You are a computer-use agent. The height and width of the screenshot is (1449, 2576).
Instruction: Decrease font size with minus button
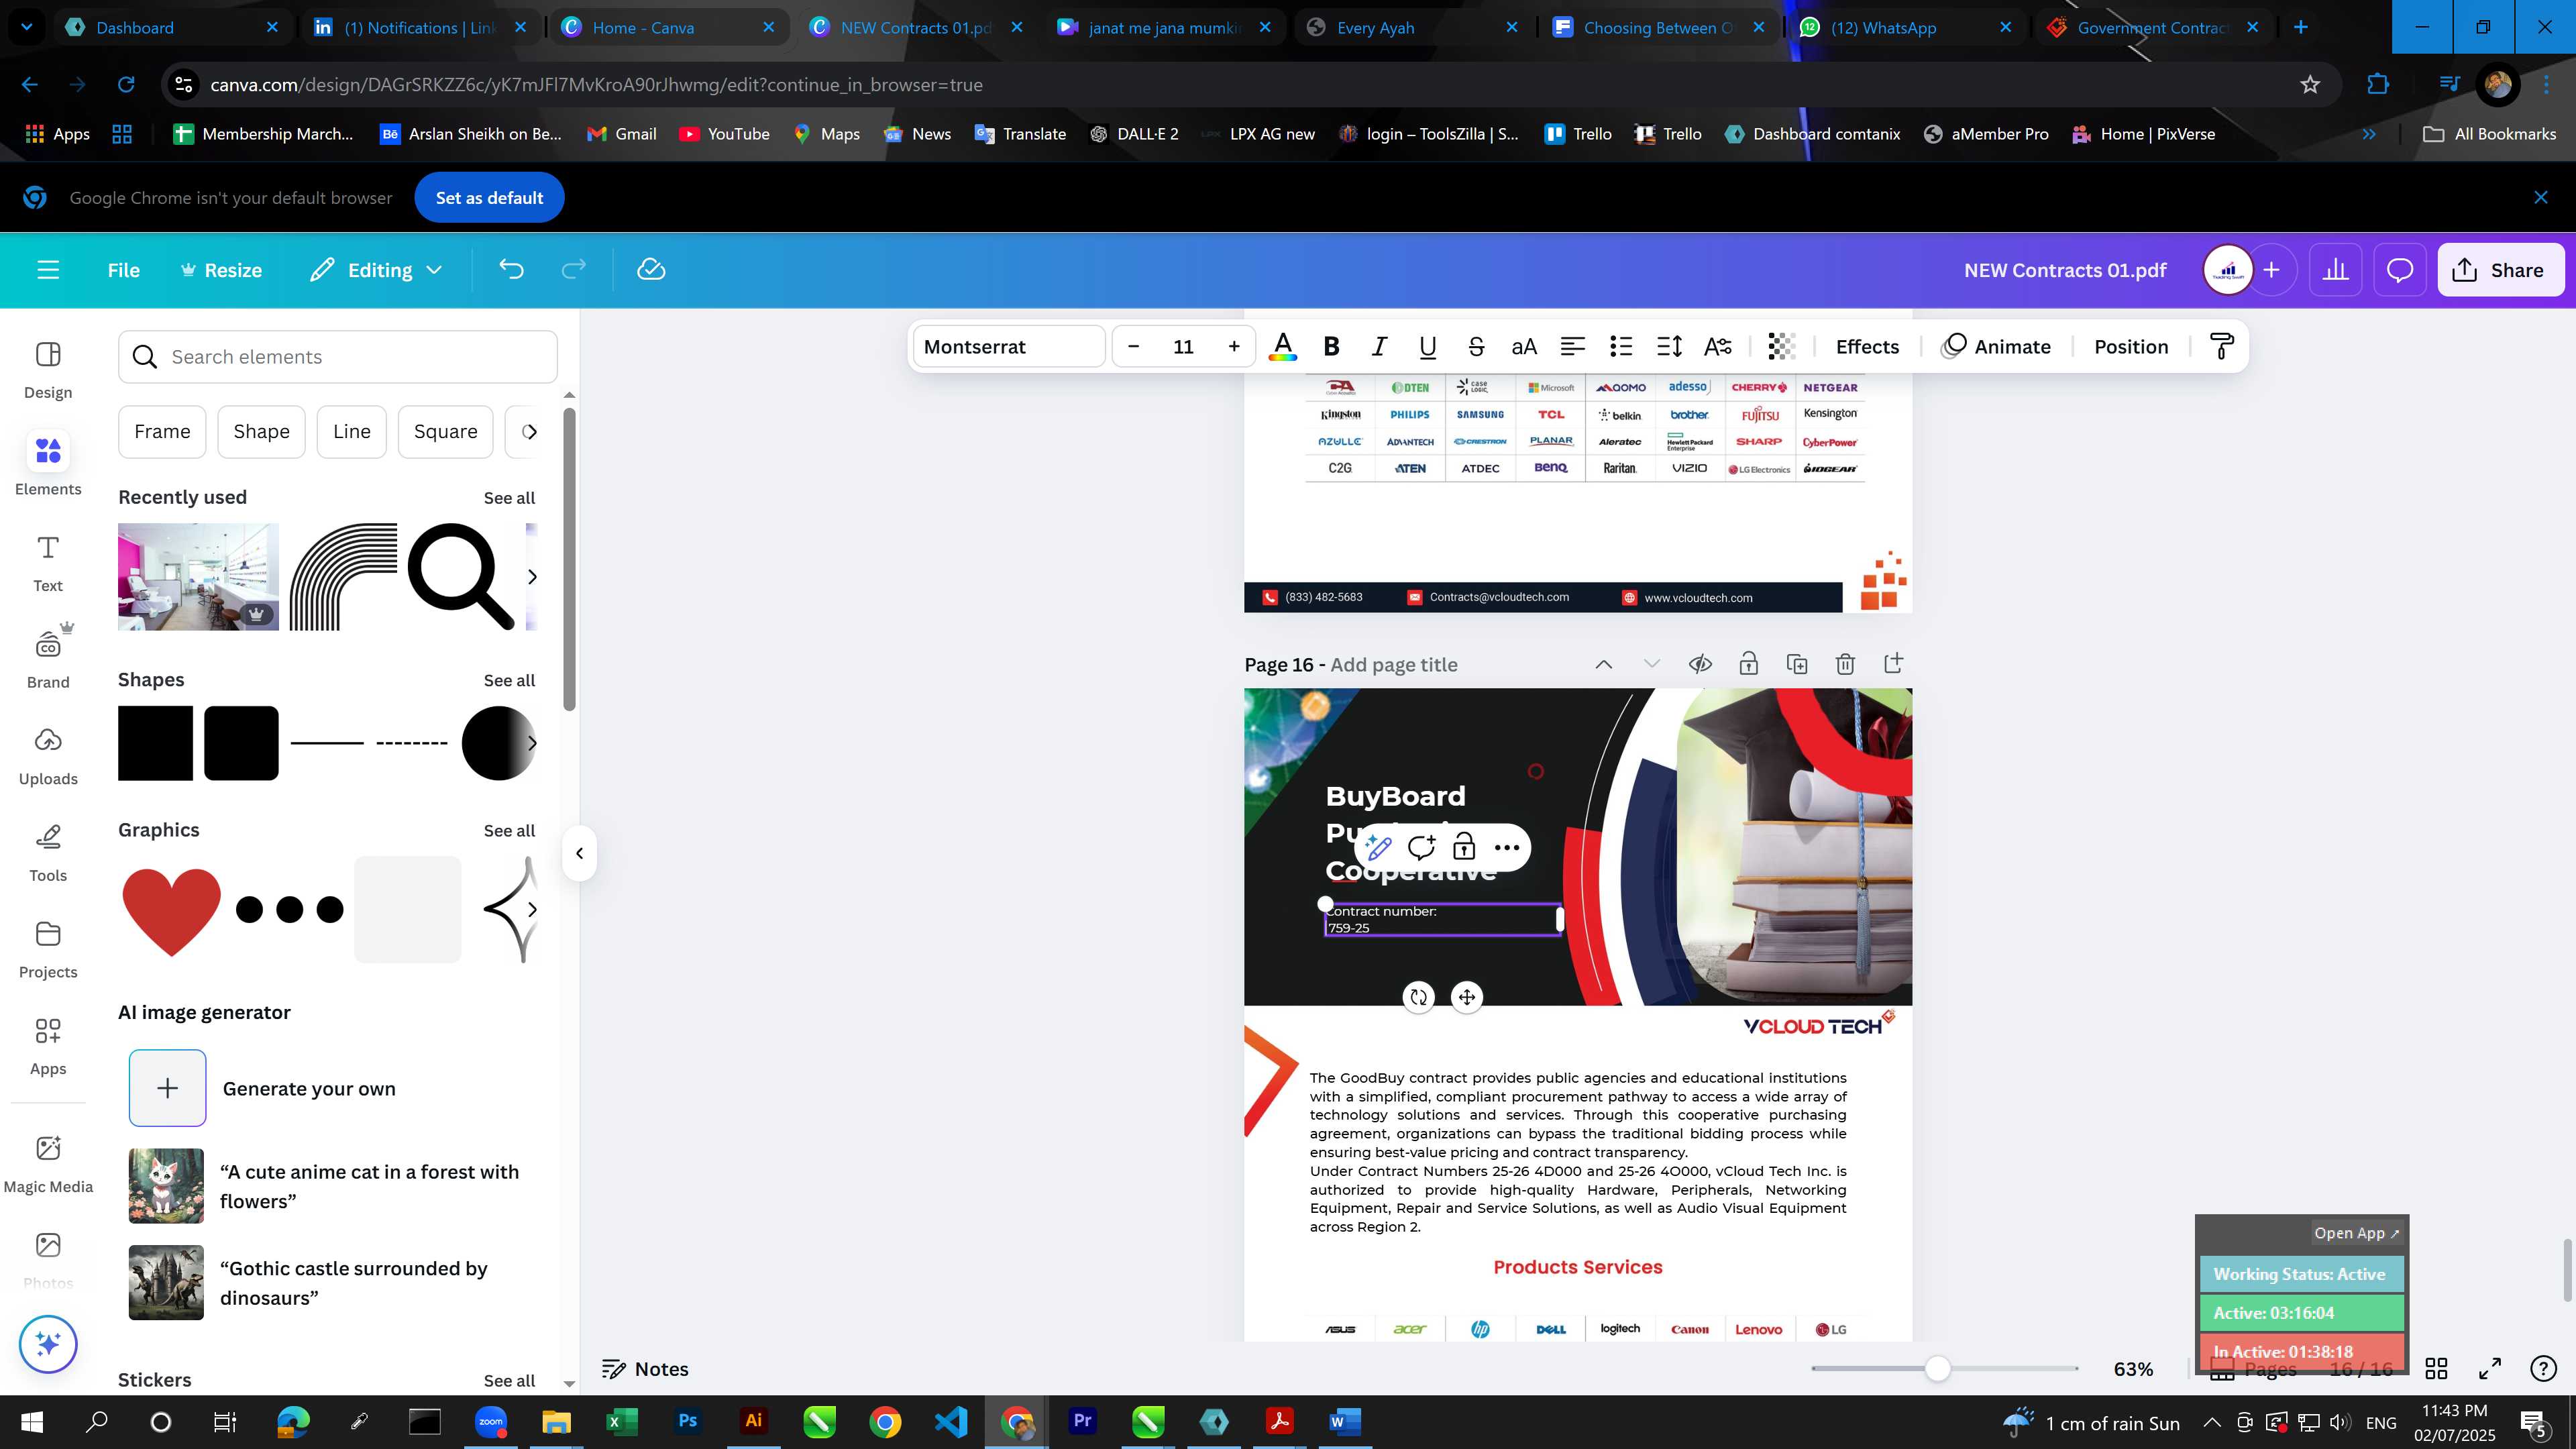[1133, 346]
